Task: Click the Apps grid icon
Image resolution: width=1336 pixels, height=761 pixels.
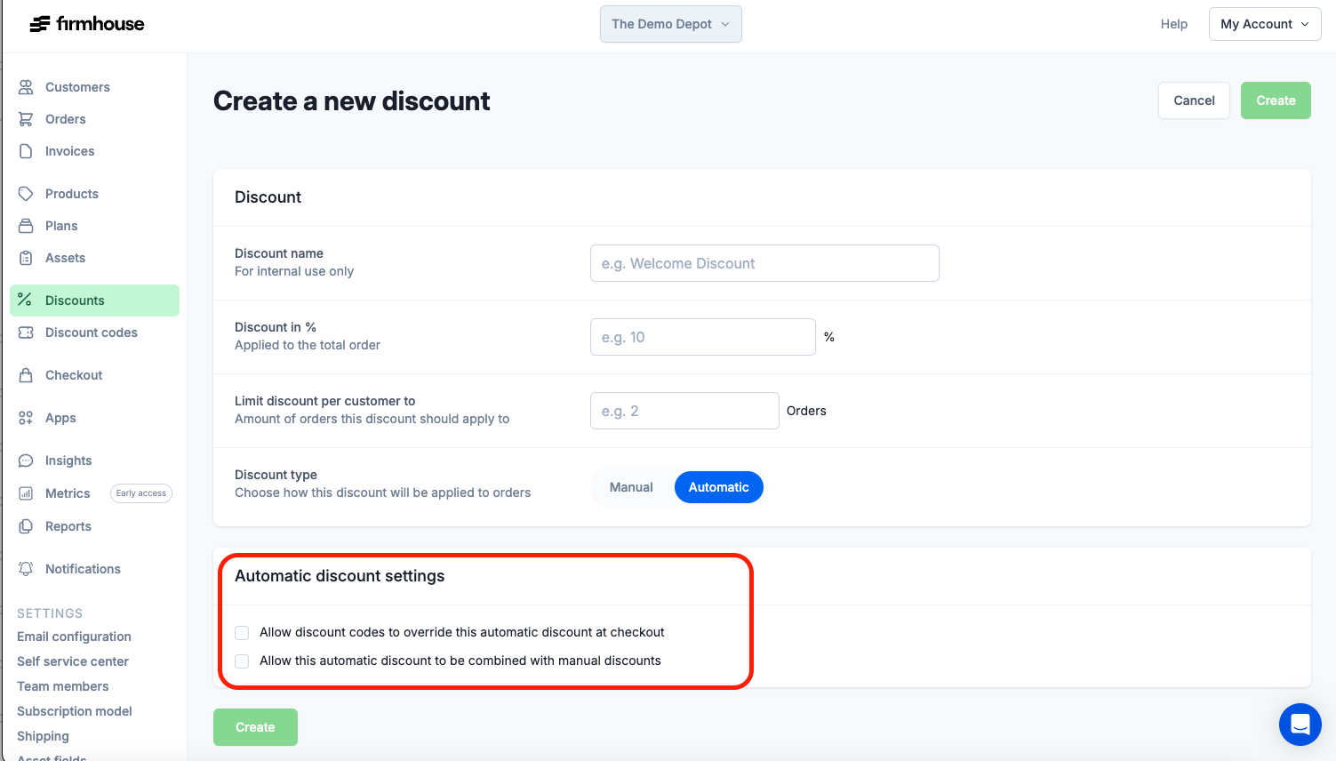Action: pos(26,418)
